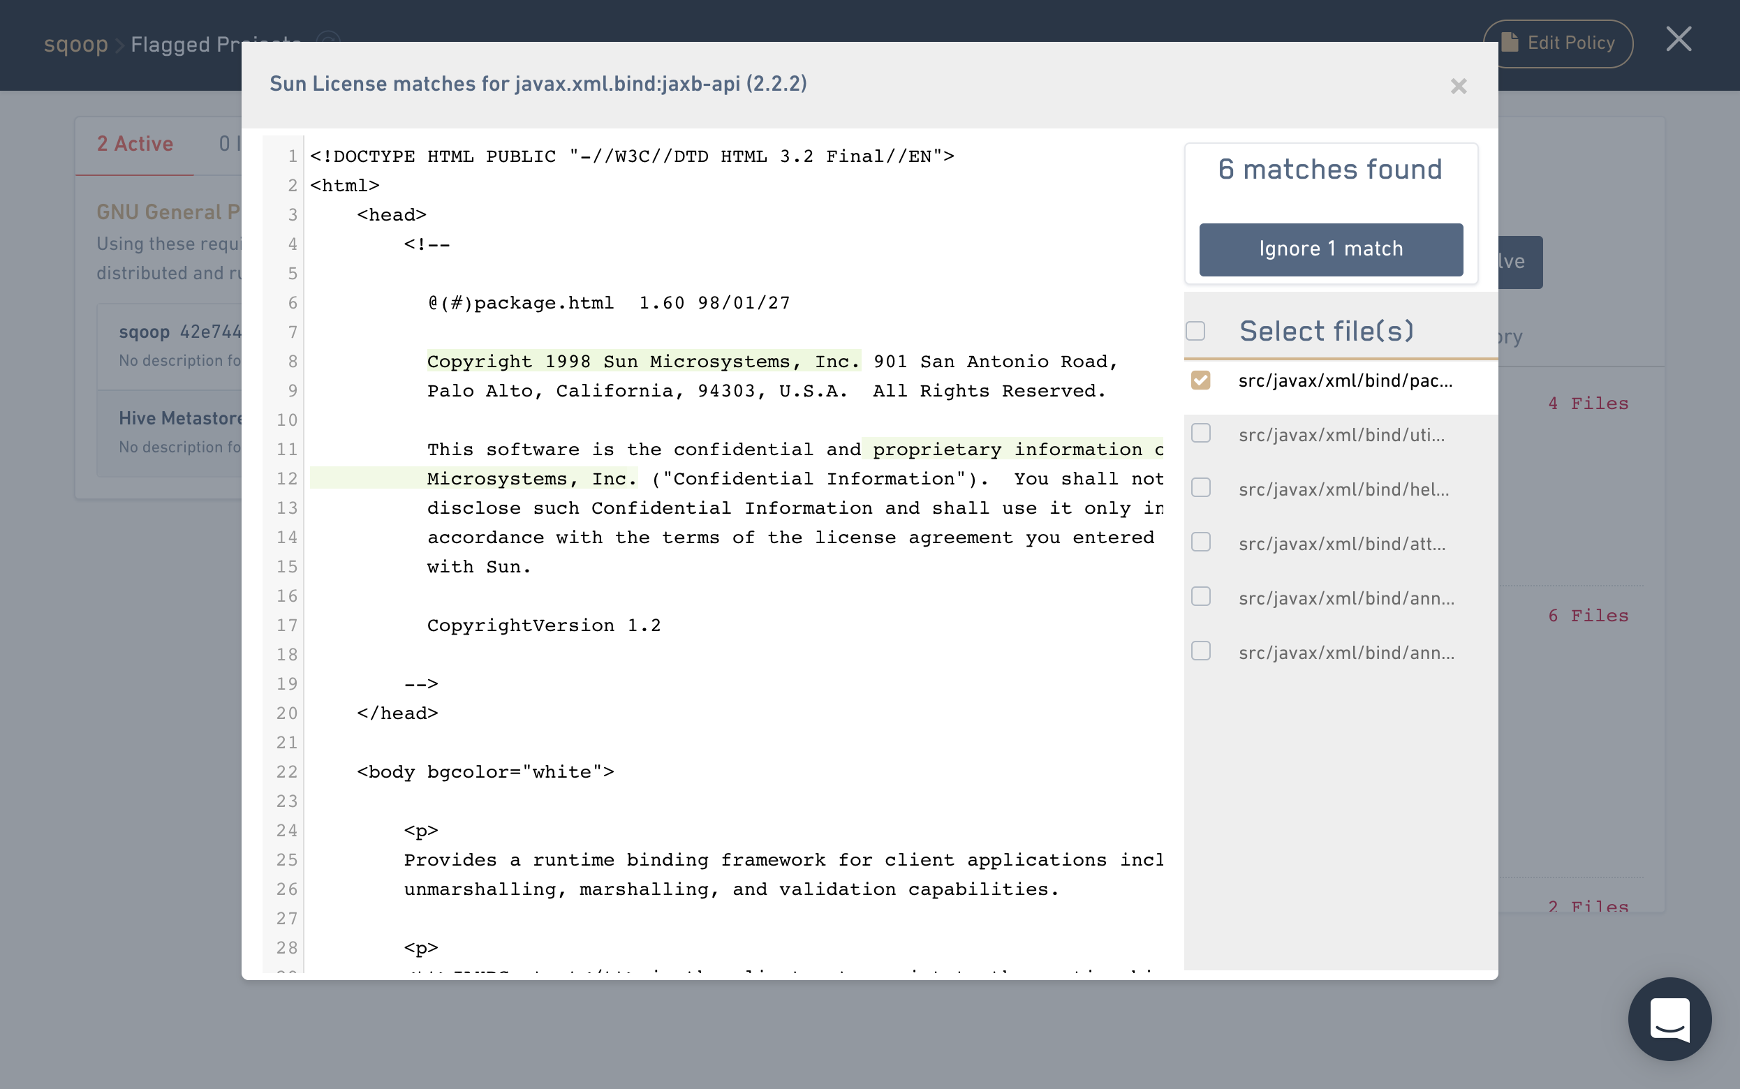Open the 4 Files link
The width and height of the screenshot is (1740, 1089).
click(x=1587, y=403)
